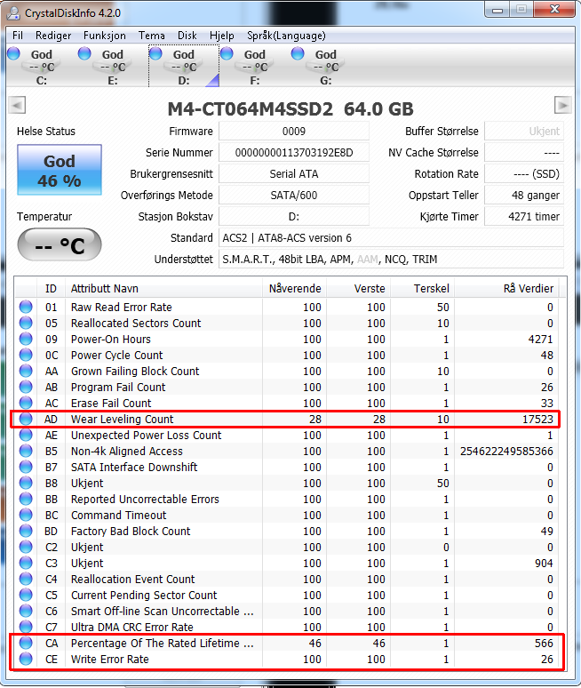The height and width of the screenshot is (688, 581).
Task: Open the Rediger menu
Action: (53, 36)
